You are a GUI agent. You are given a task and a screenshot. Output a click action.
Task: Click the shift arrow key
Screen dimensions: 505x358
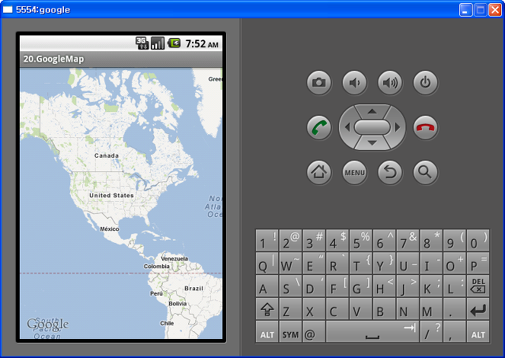tap(267, 309)
